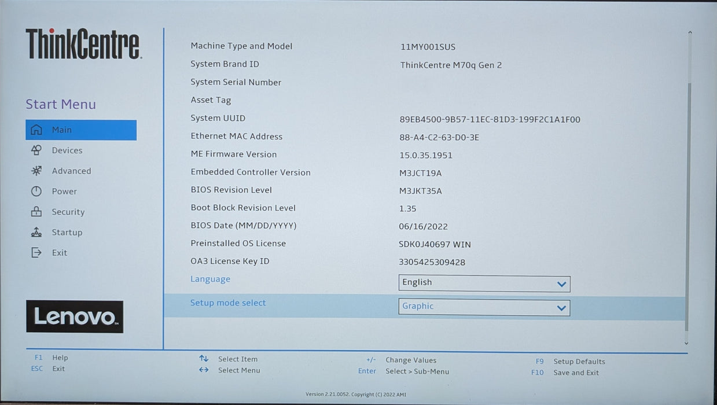Click the Preinstalled OS License label
Image resolution: width=717 pixels, height=405 pixels.
click(238, 243)
